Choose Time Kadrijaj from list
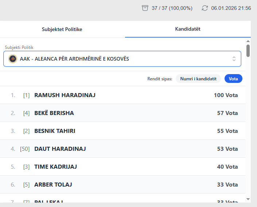Screen dimensions: 257x207 [55, 167]
